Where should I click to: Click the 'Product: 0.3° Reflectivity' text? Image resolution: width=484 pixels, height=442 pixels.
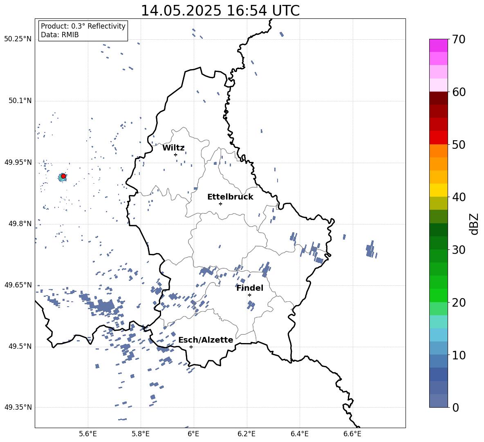83,26
